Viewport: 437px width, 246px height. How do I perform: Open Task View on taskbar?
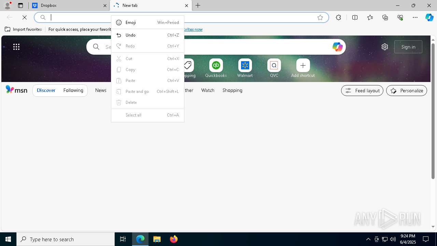tap(123, 239)
